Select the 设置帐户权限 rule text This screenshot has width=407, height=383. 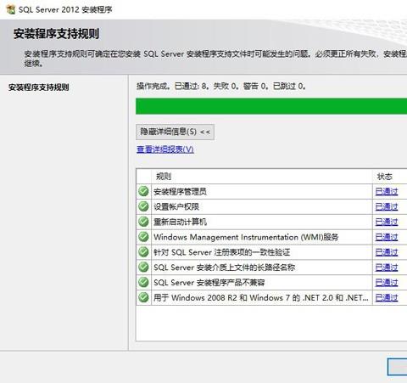coord(176,206)
